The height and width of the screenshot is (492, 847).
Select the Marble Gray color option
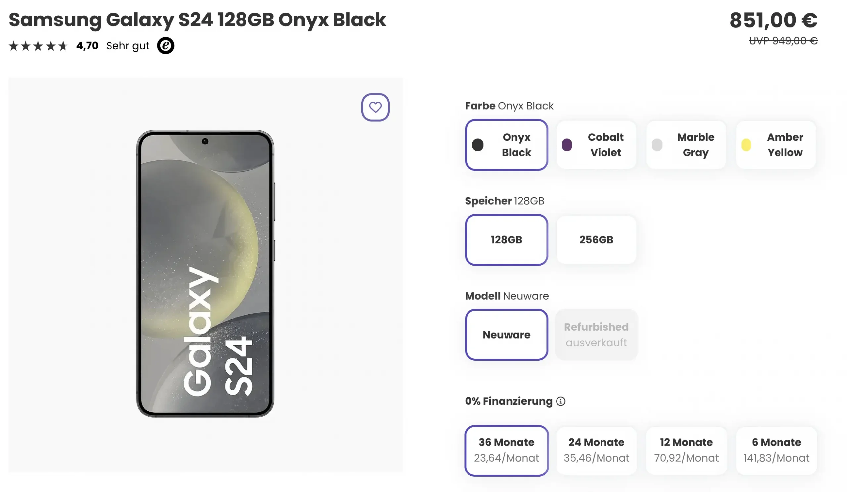point(686,144)
